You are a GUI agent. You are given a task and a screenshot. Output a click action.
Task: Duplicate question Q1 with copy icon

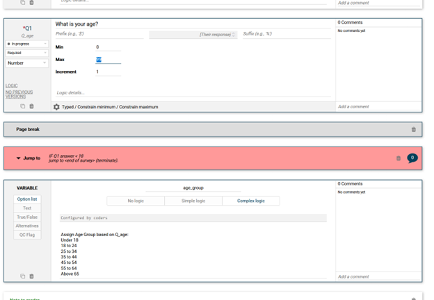pyautogui.click(x=23, y=106)
